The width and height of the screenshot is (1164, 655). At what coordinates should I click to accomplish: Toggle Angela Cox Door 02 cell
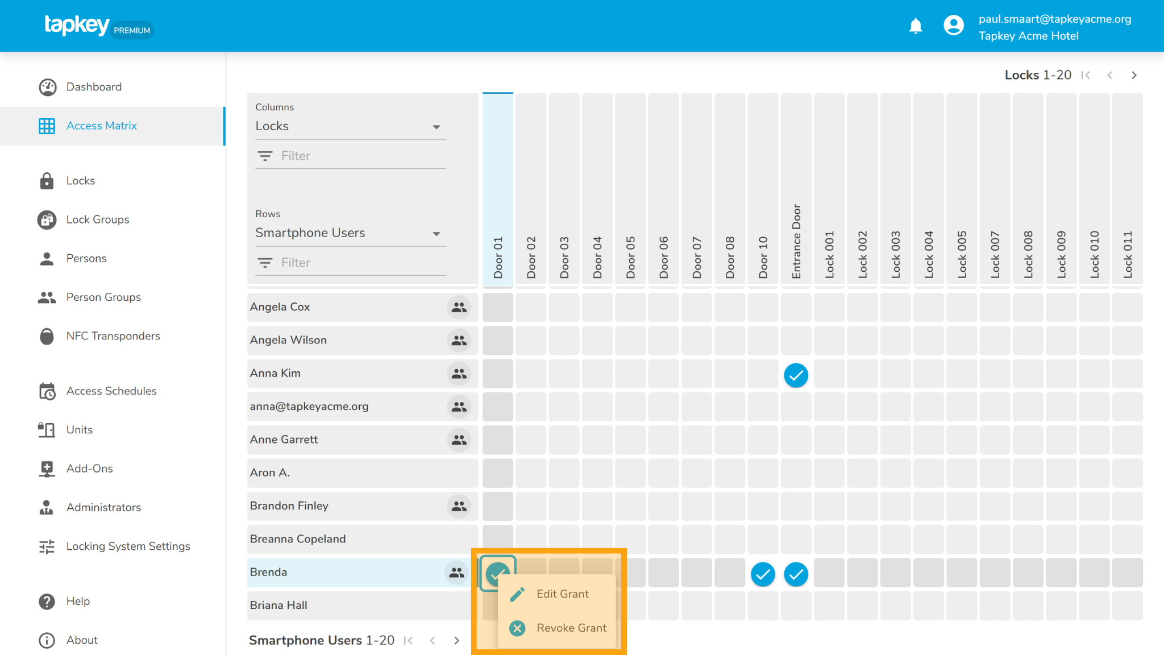pyautogui.click(x=531, y=307)
